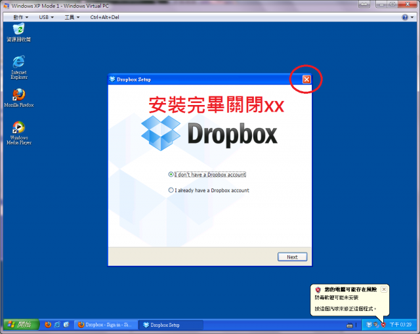Close the Dropbox Setup dialog

[306, 79]
